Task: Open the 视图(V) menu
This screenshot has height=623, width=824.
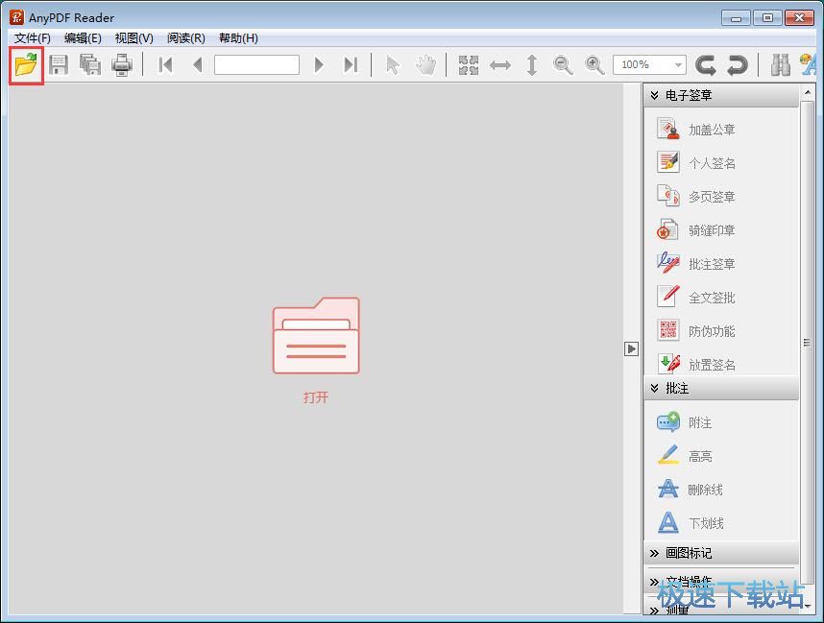Action: (x=133, y=38)
